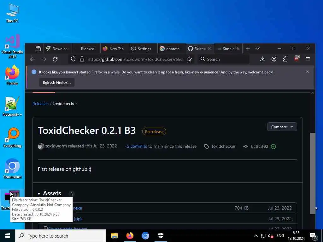Download the .exe asset link
The height and width of the screenshot is (242, 323).
(x=78, y=208)
